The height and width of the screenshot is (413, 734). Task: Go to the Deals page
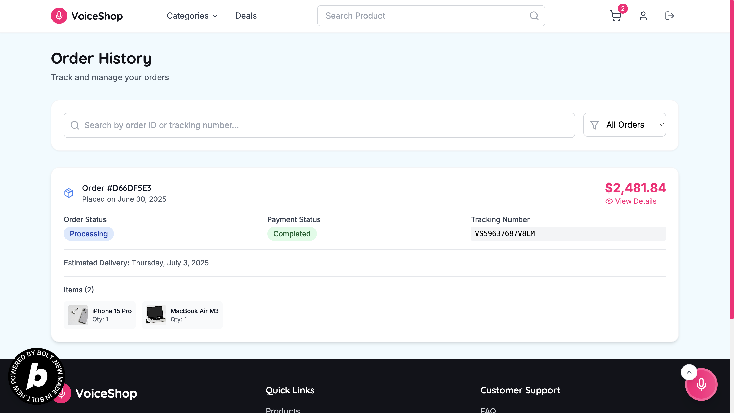(246, 16)
